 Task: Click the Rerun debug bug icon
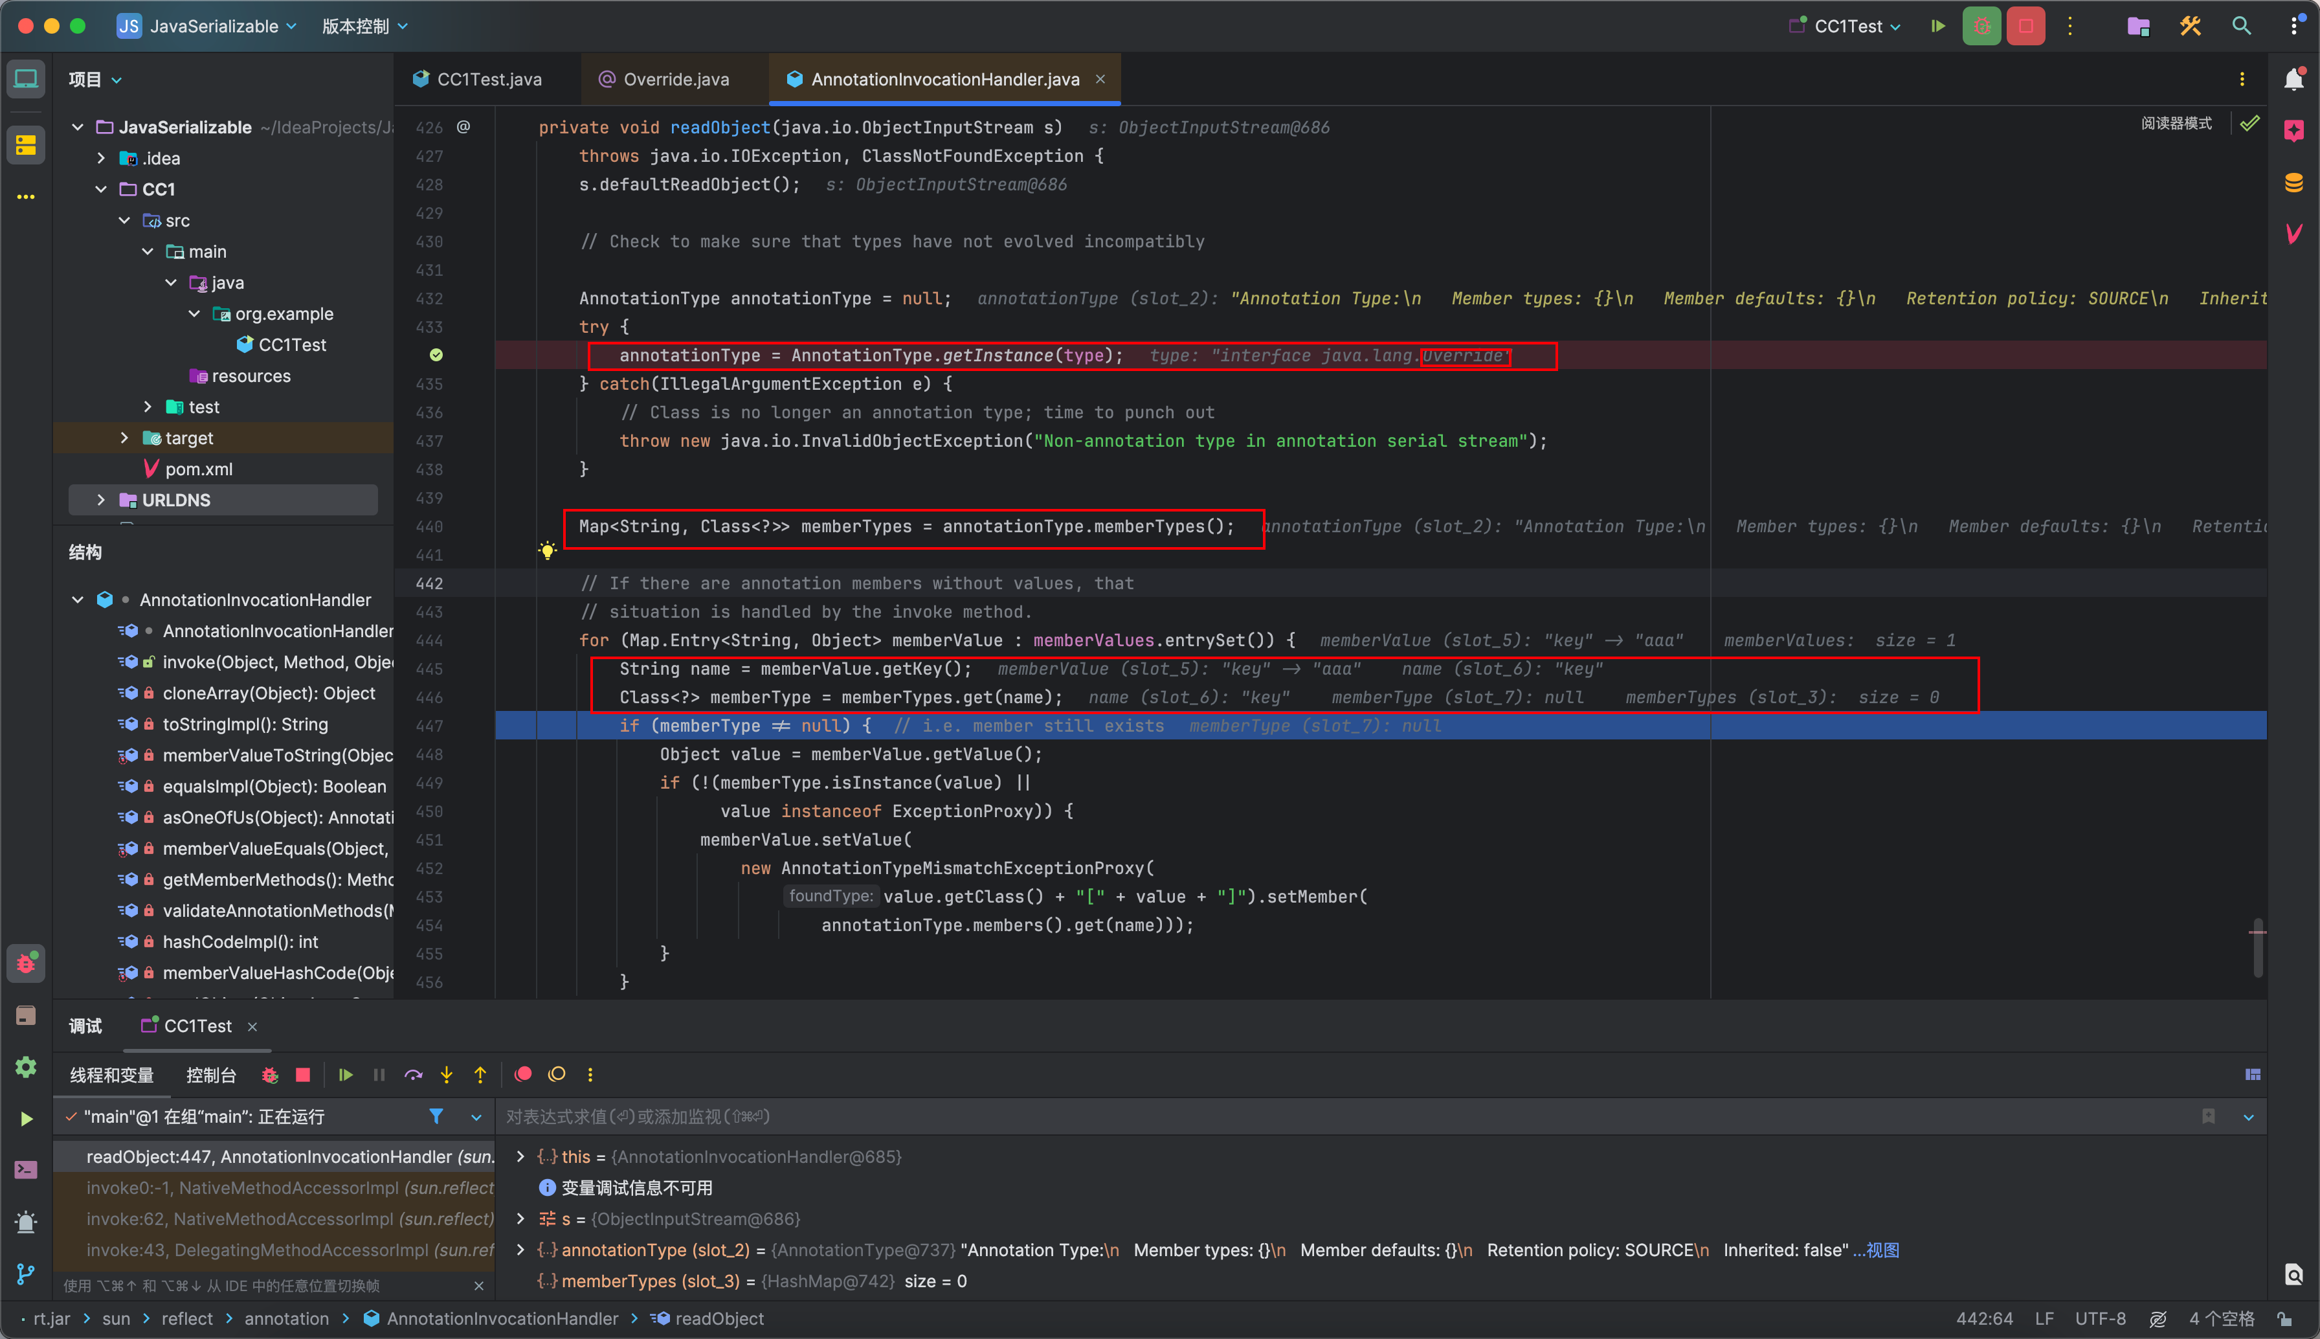pyautogui.click(x=269, y=1074)
